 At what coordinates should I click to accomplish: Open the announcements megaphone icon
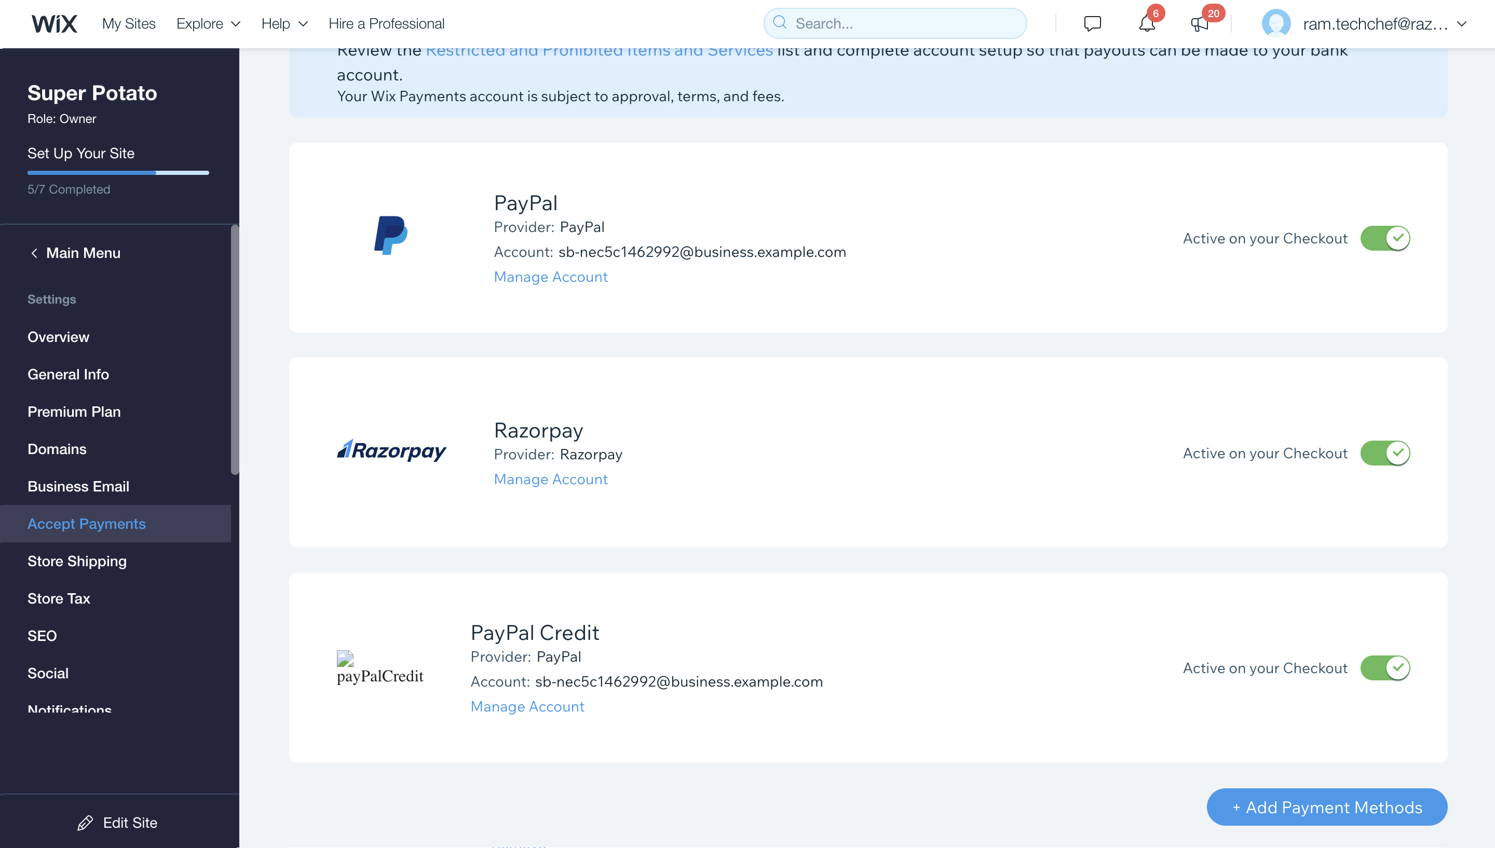(x=1199, y=24)
